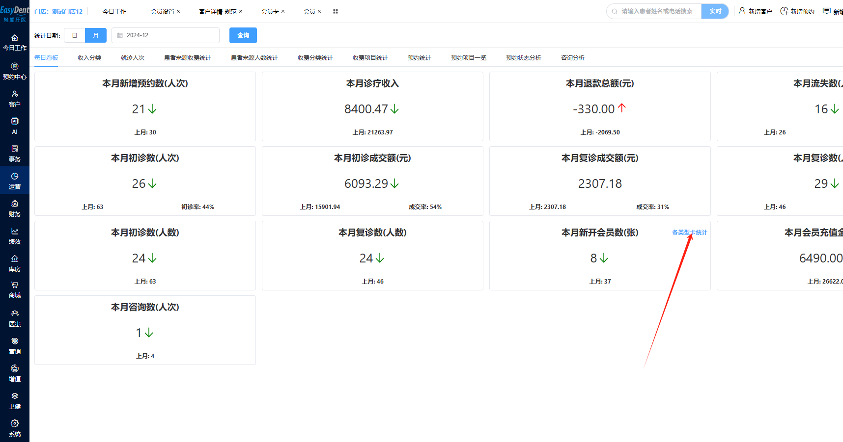Viewport: 843px width, 442px height.
Task: Click the 本月初诊成交额 card
Action: 372,181
